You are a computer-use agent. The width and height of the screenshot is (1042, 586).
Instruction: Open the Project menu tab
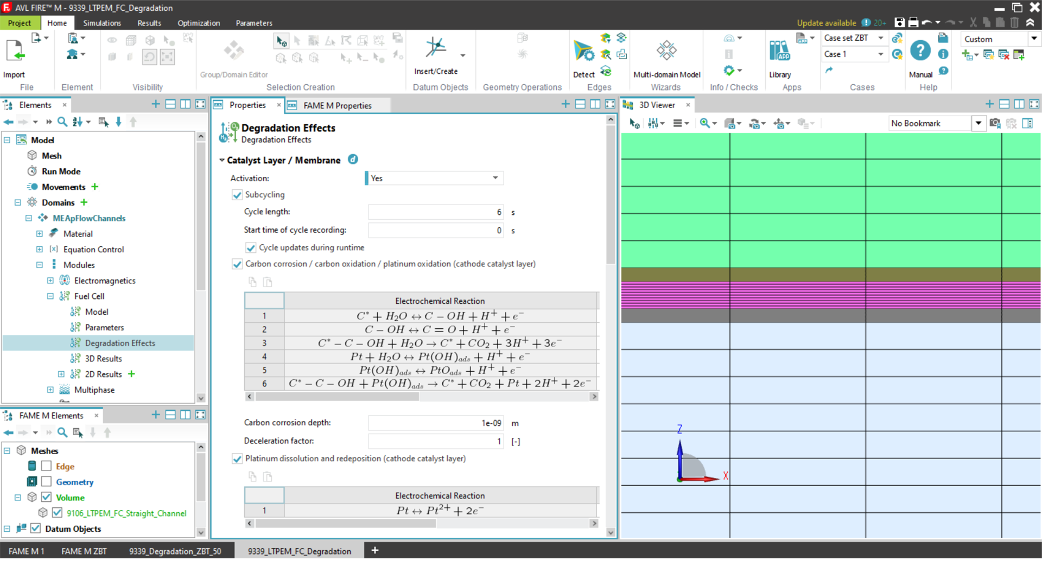[x=20, y=23]
